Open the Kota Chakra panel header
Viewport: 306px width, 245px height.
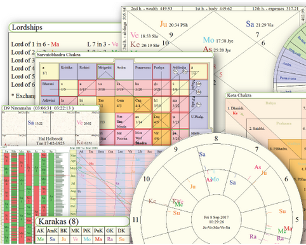[239, 95]
